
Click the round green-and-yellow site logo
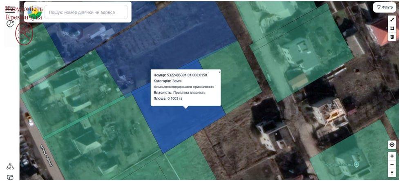click(34, 12)
